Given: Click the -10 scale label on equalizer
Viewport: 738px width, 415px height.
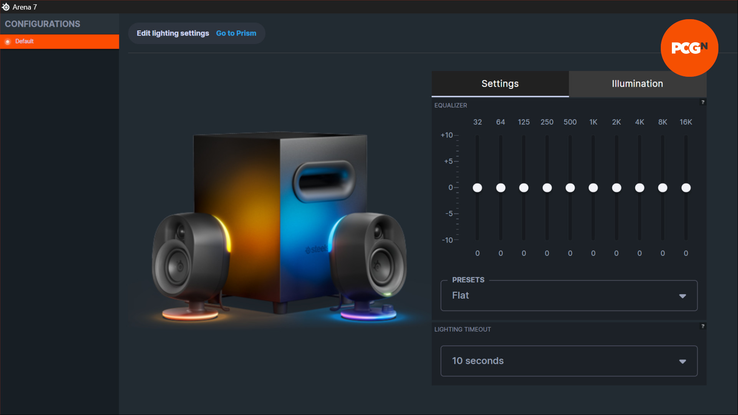Looking at the screenshot, I should (x=447, y=240).
